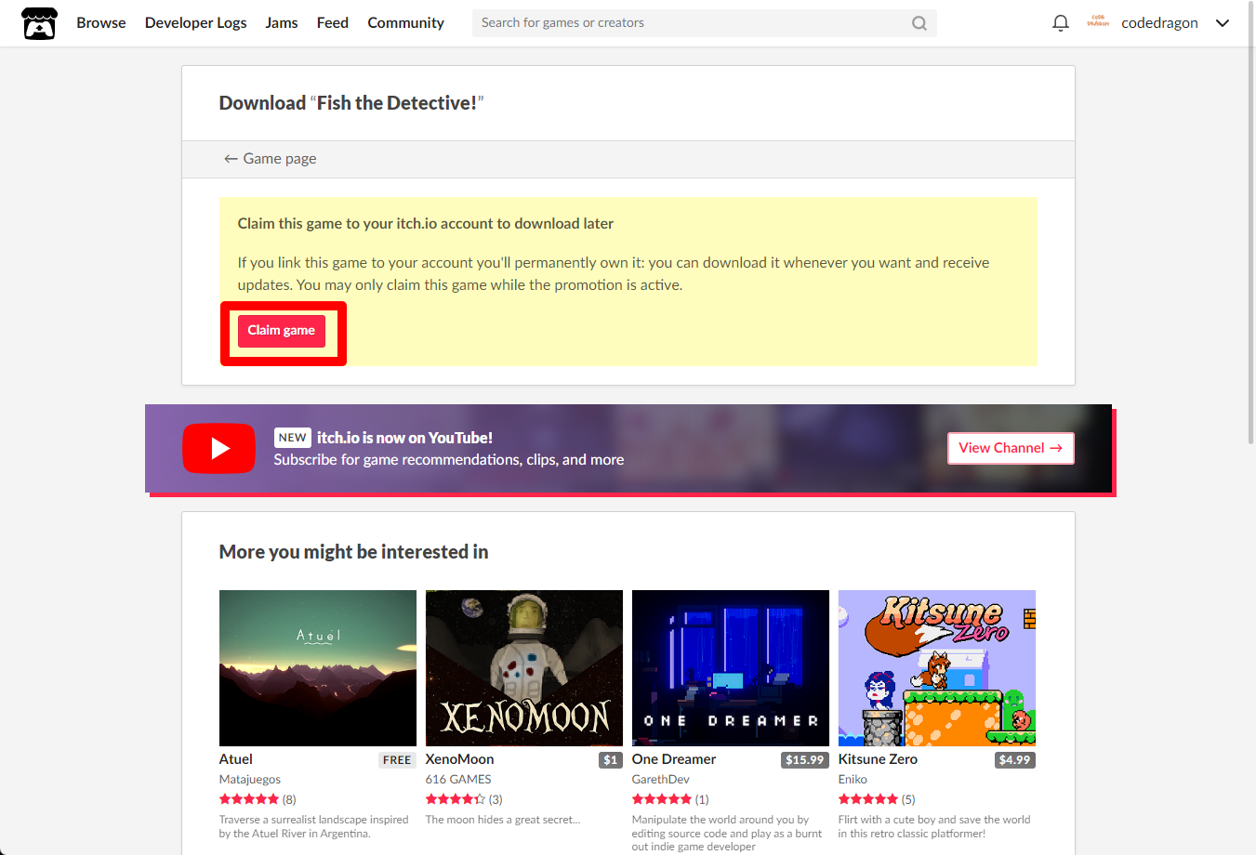Viewport: 1256px width, 855px height.
Task: Visit developer 616 GAMES
Action: (458, 780)
